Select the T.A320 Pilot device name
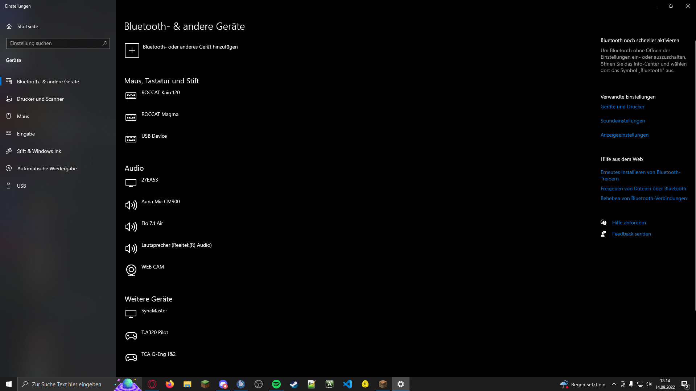The width and height of the screenshot is (696, 391). click(x=155, y=332)
